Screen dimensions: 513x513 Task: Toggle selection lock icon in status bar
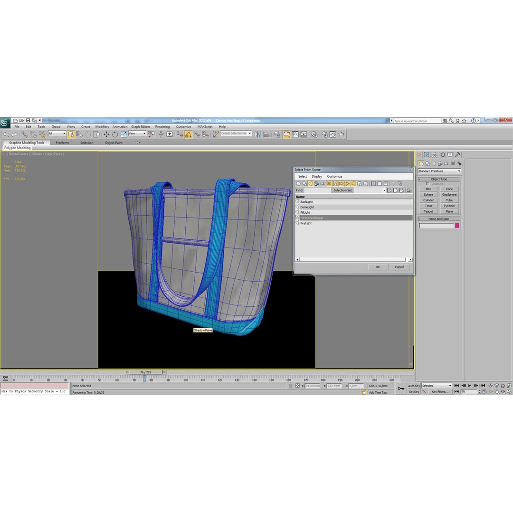pyautogui.click(x=290, y=386)
